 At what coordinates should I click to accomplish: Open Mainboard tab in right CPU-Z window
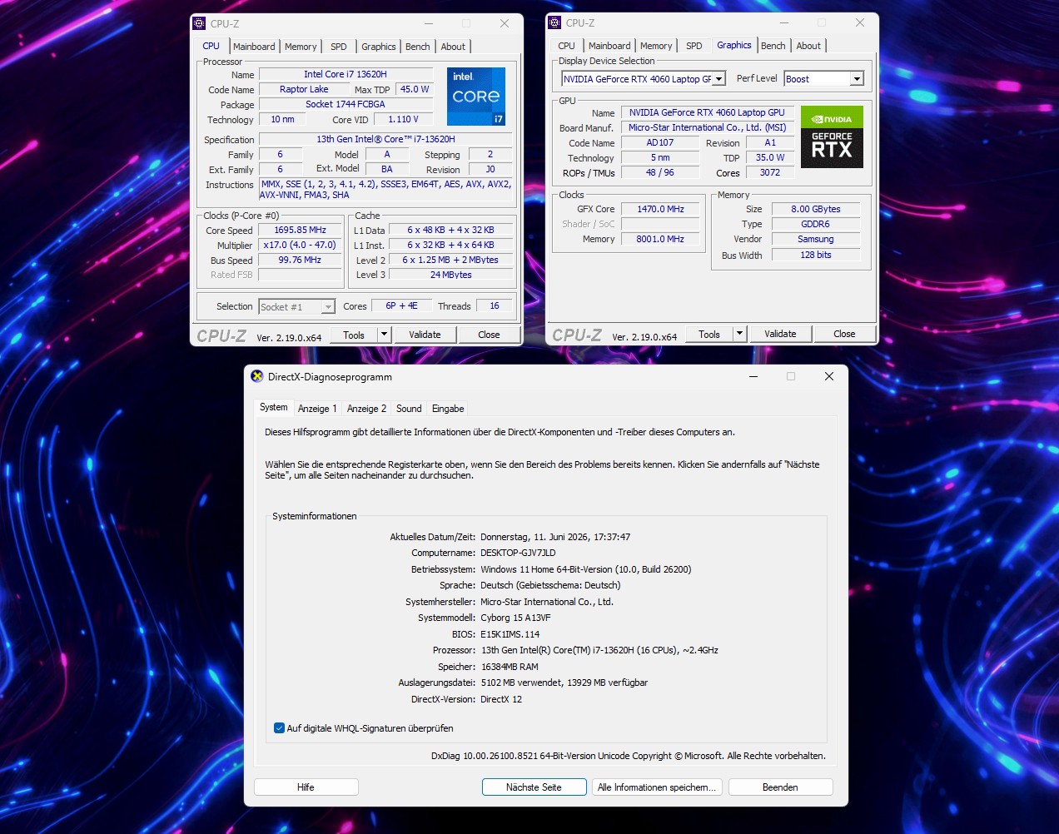click(x=609, y=46)
